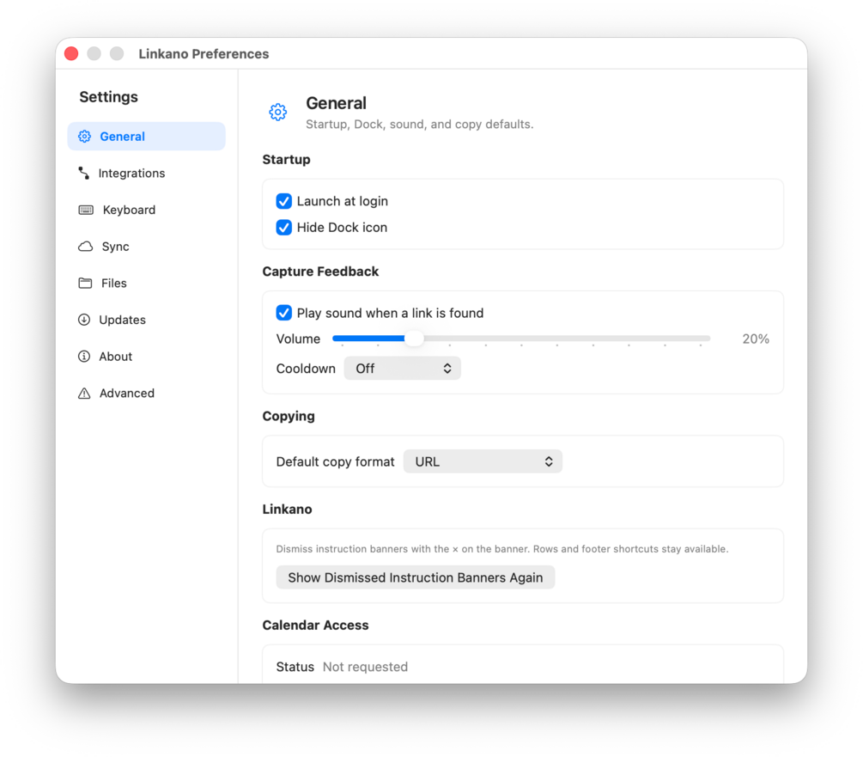Click the Settings sidebar heading
The image size is (863, 757).
tap(108, 97)
